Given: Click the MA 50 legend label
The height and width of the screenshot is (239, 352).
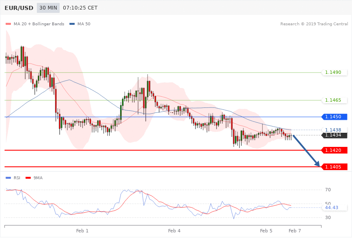Looking at the screenshot, I should click(x=84, y=24).
